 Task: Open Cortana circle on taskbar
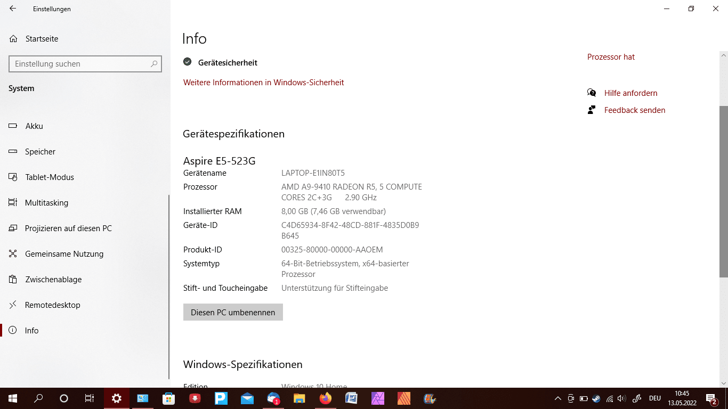(x=64, y=398)
